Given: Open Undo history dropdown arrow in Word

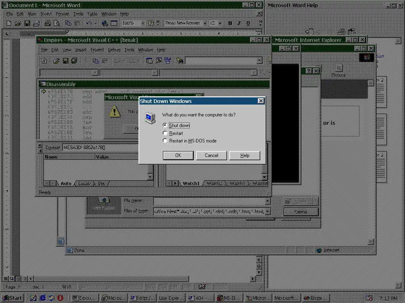Looking at the screenshot, I should (x=96, y=23).
